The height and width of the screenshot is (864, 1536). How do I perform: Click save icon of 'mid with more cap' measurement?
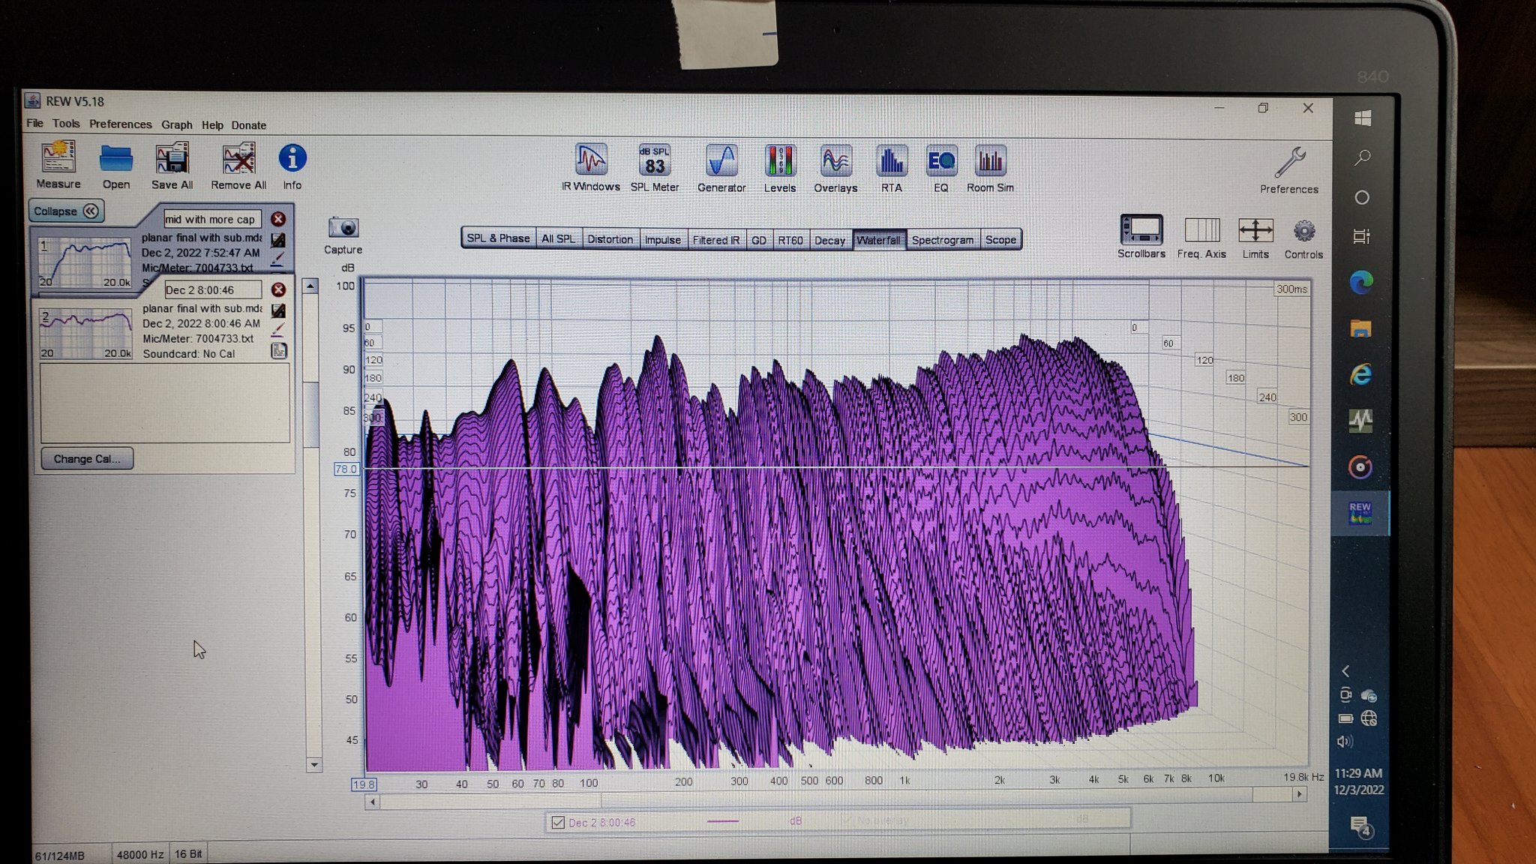[277, 240]
